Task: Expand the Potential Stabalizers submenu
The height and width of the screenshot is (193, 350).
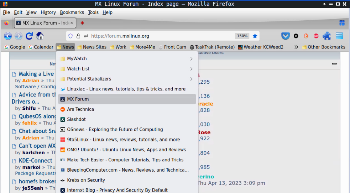Action: [127, 79]
